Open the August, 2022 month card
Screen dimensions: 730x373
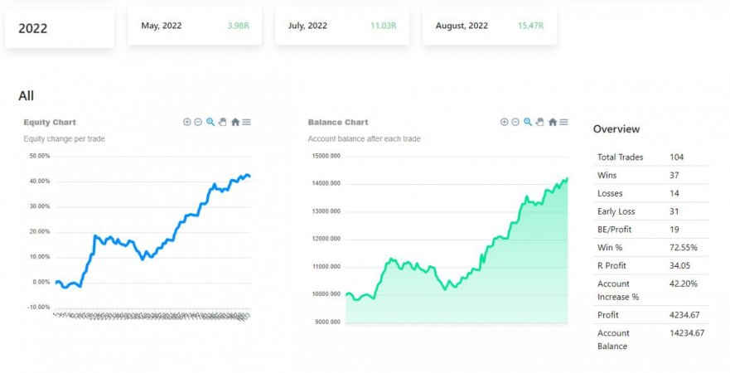(489, 26)
